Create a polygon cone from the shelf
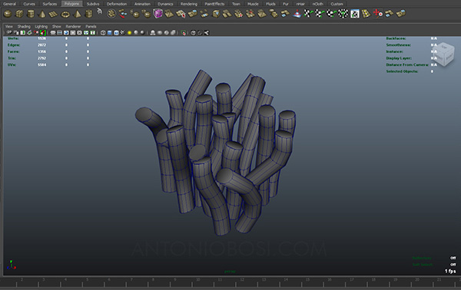 point(42,14)
